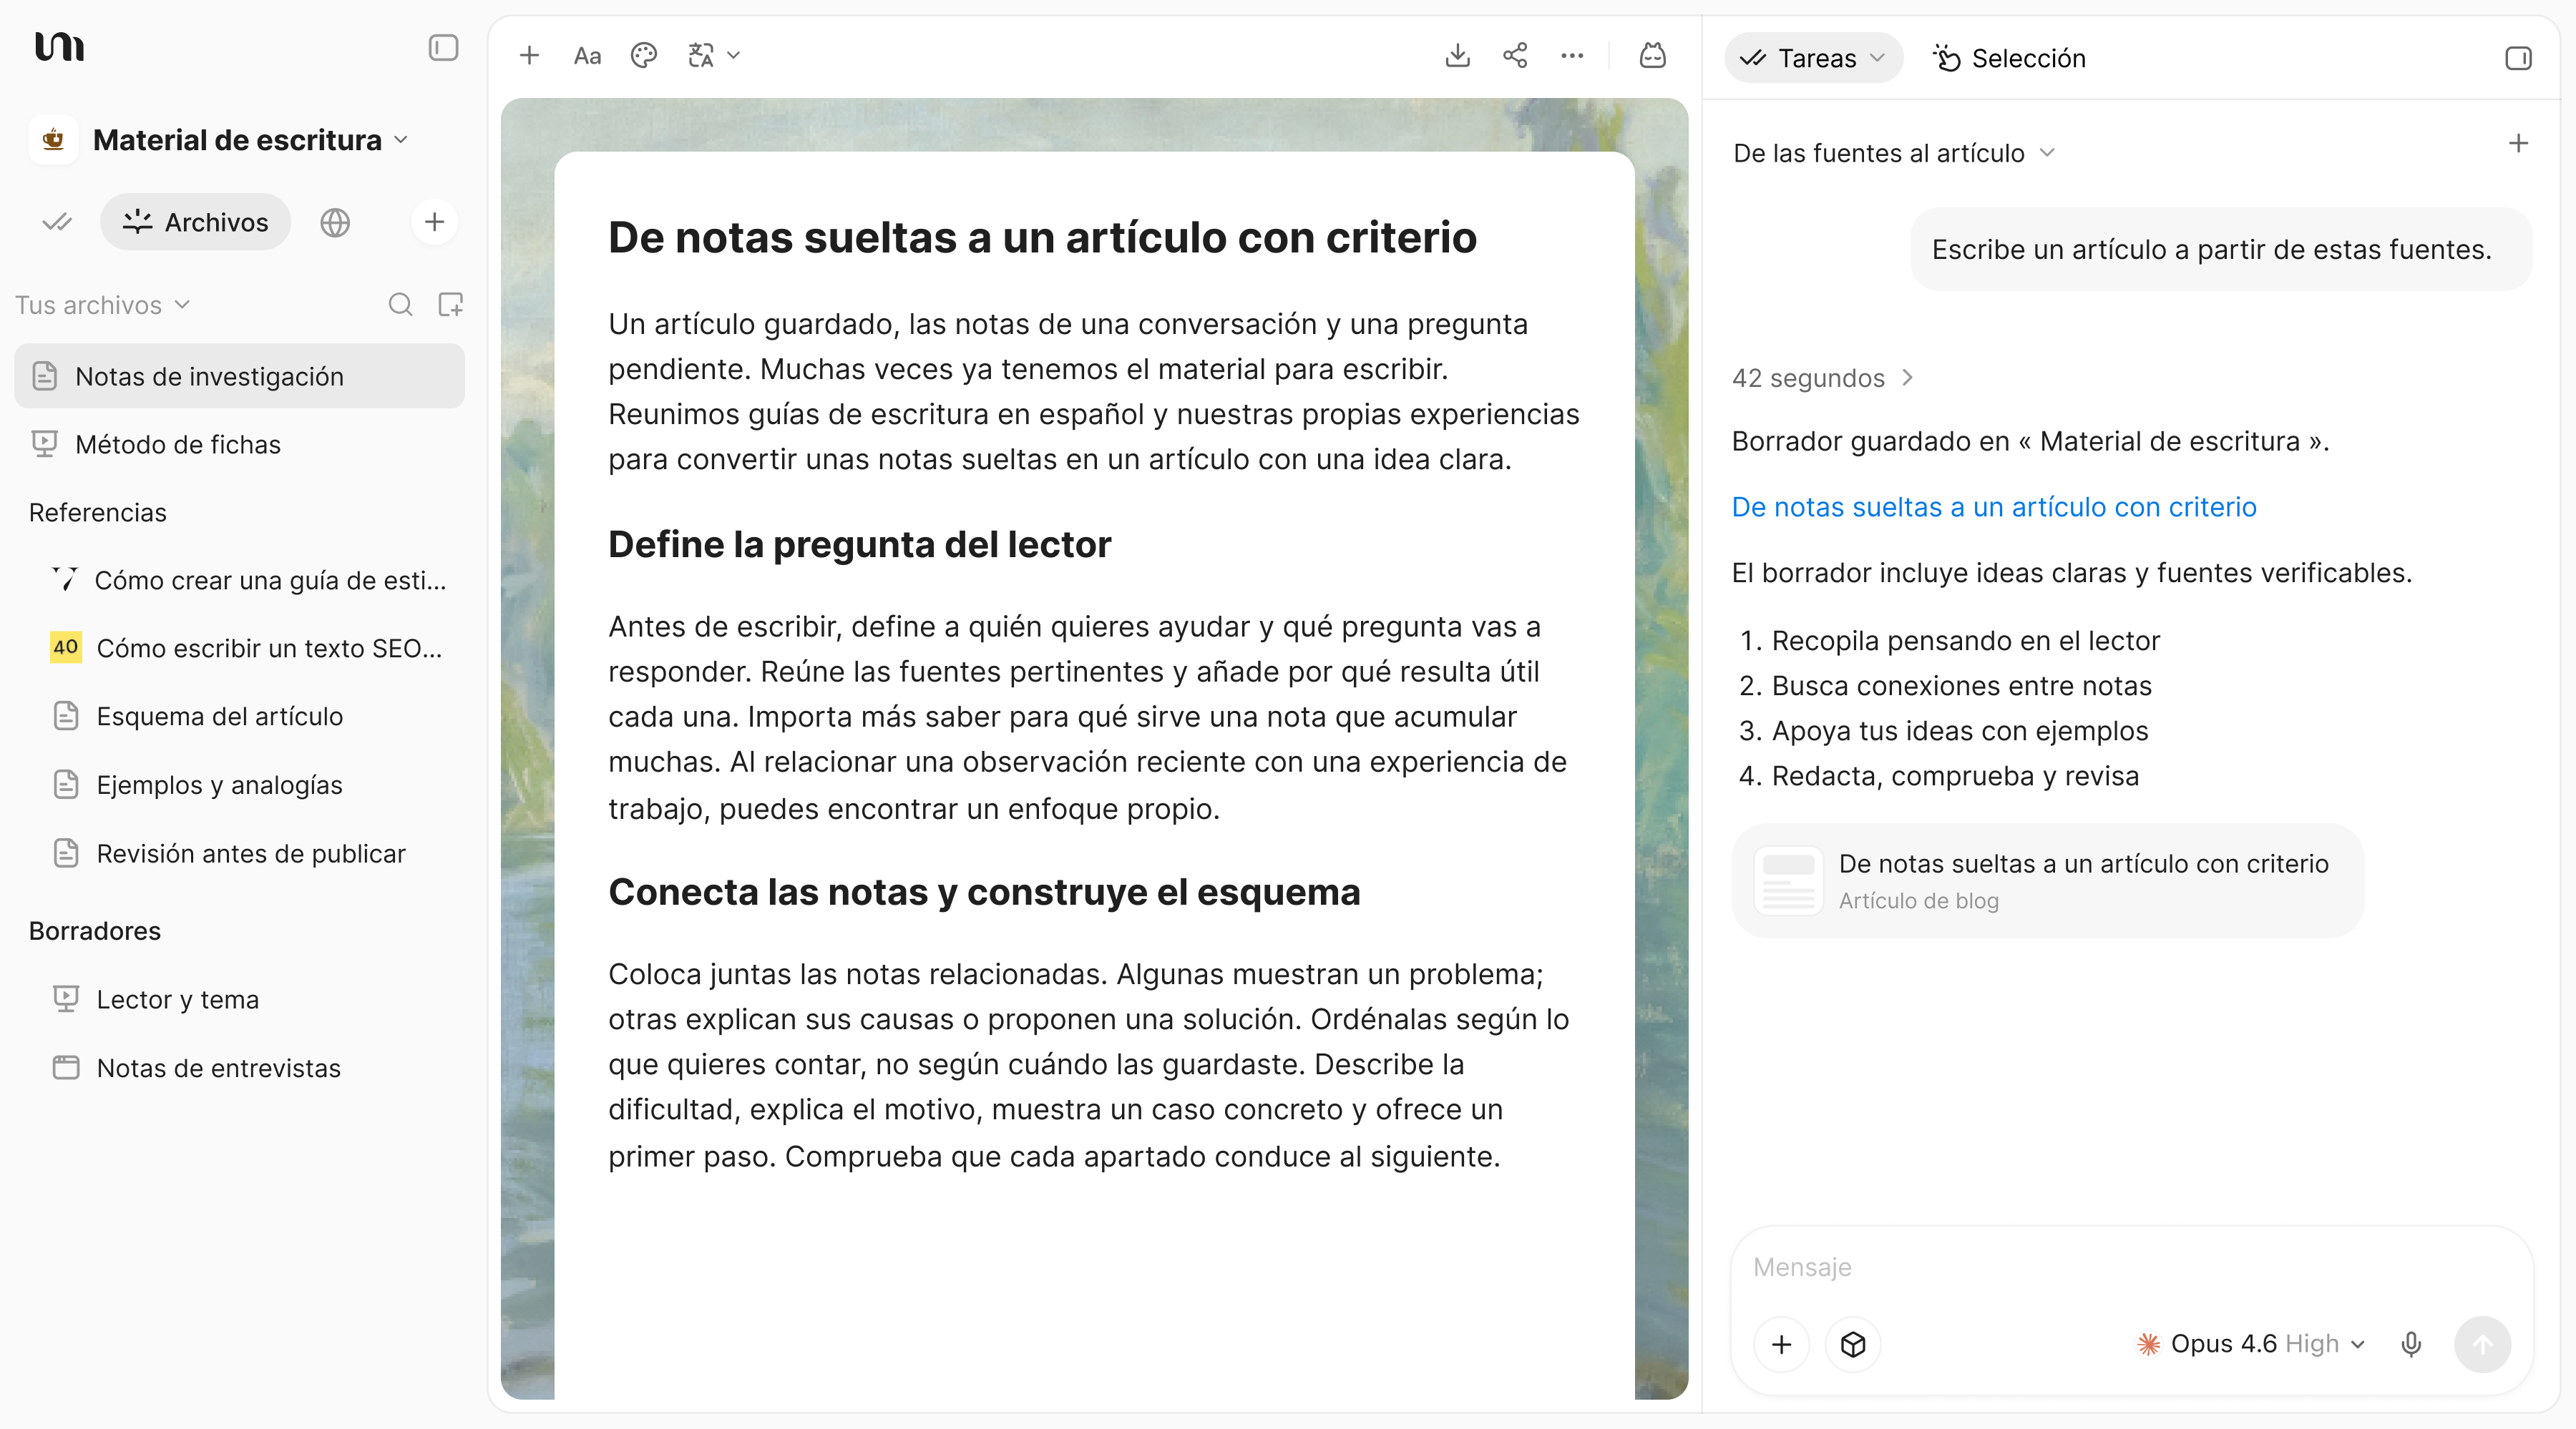The height and width of the screenshot is (1429, 2576).
Task: Open the Tareas mode dropdown
Action: [1813, 58]
